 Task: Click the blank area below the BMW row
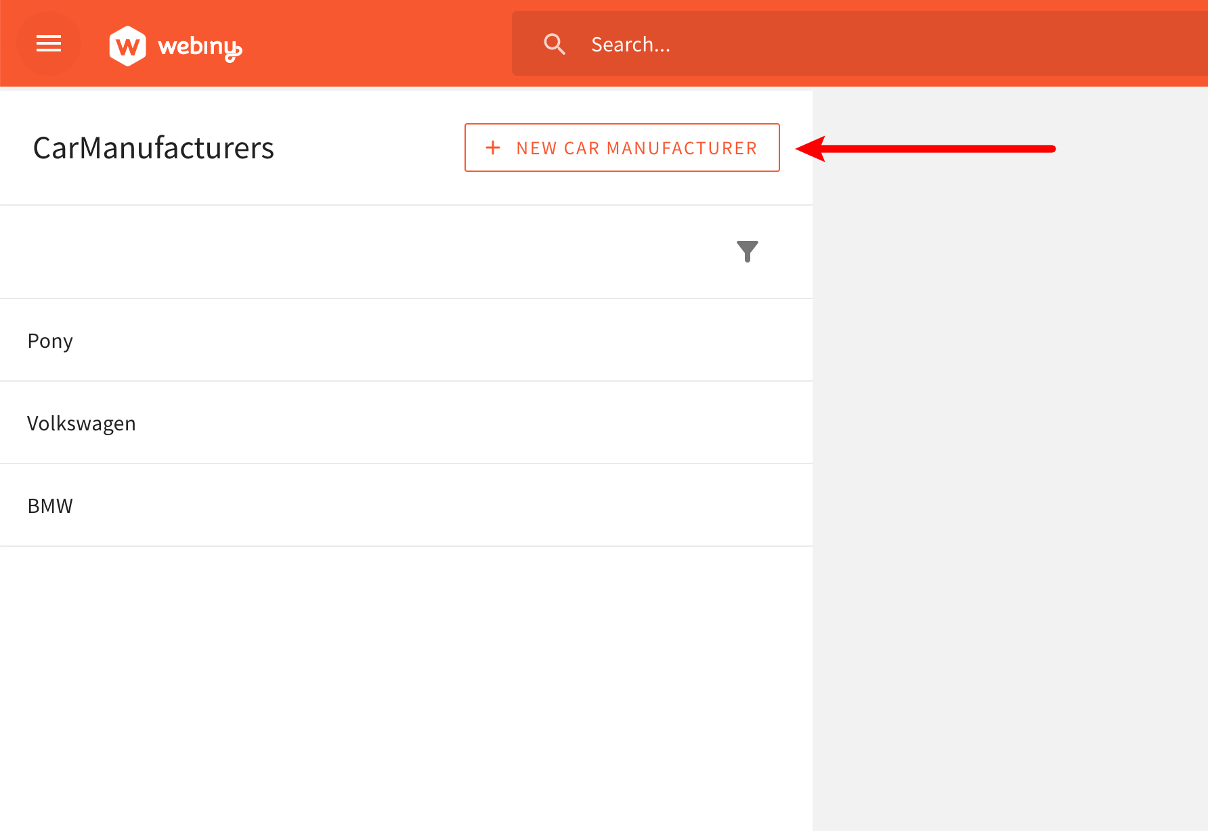click(x=406, y=677)
